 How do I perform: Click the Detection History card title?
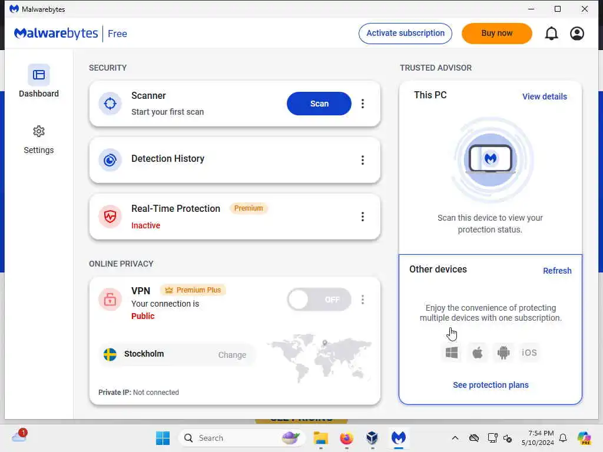click(x=168, y=158)
